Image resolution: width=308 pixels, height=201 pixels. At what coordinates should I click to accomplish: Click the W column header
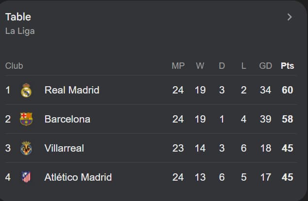(200, 66)
